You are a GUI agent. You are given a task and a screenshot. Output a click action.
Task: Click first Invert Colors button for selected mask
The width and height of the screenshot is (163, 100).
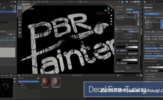tap(134, 41)
